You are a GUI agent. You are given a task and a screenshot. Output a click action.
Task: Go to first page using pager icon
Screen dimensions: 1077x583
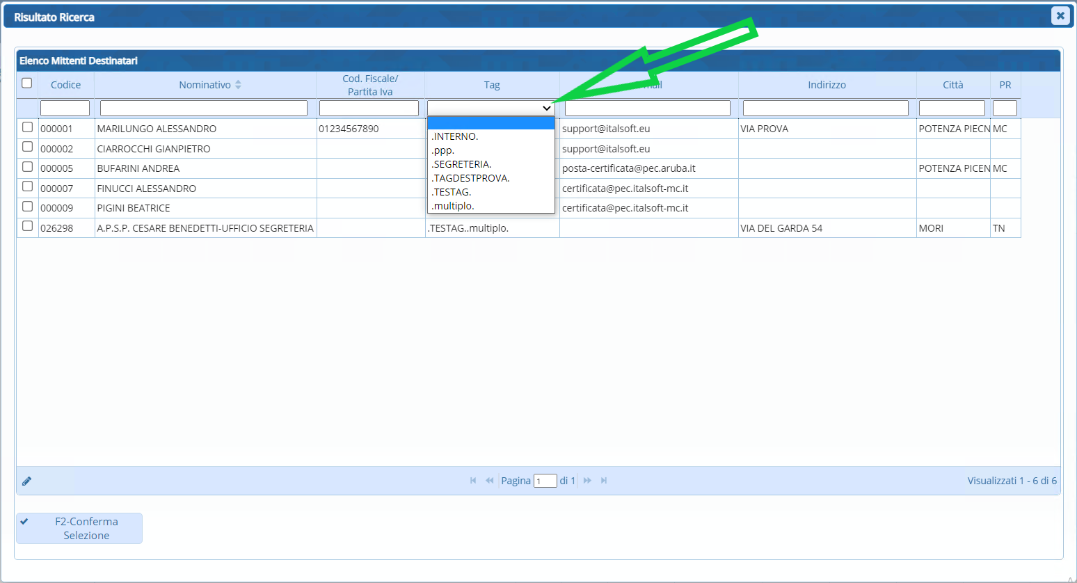(x=473, y=481)
